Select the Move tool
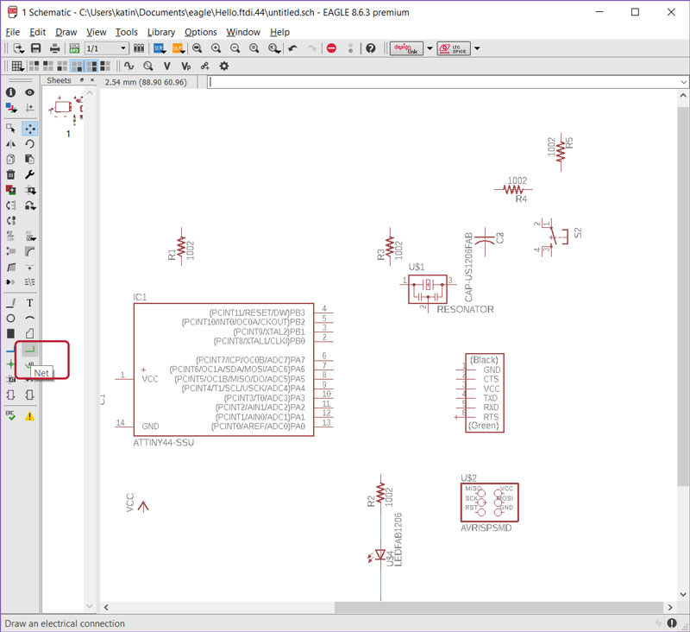This screenshot has height=632, width=690. click(x=29, y=128)
